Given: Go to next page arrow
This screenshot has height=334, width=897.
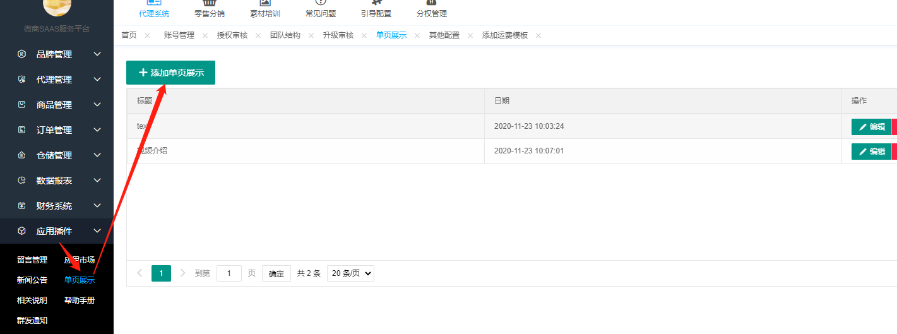Looking at the screenshot, I should click(x=183, y=273).
